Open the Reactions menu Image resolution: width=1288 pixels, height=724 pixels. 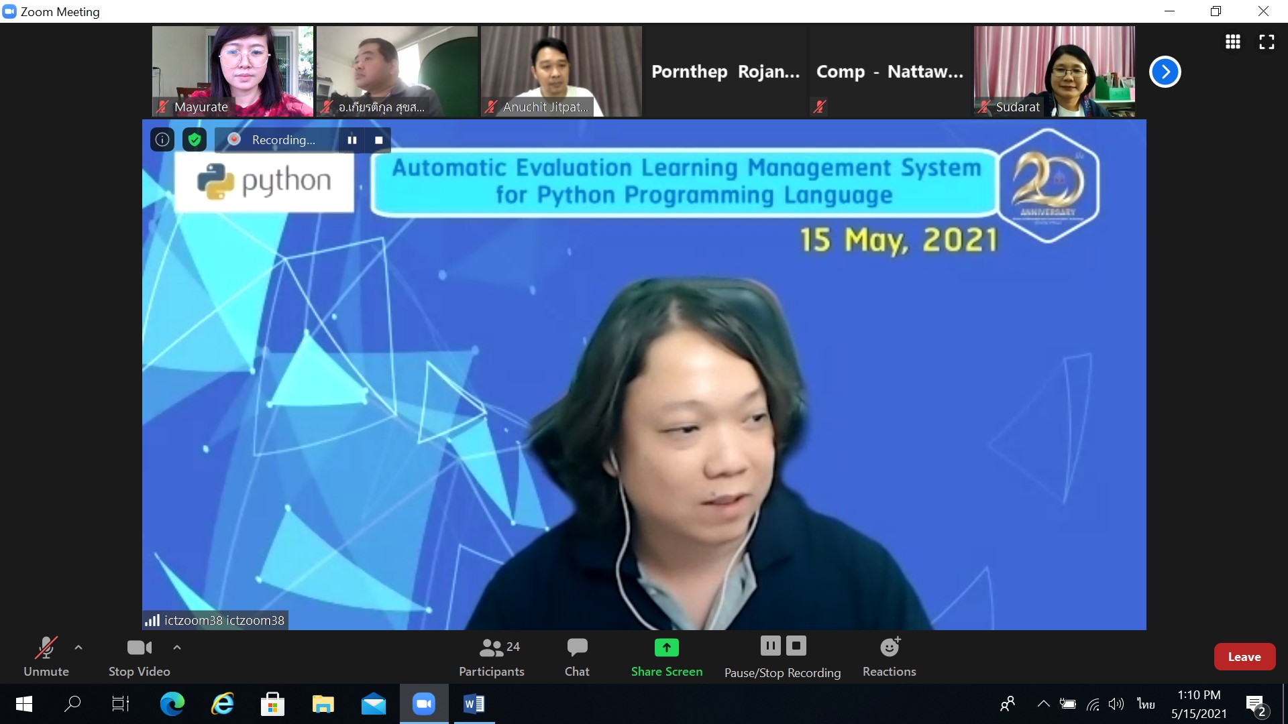(x=890, y=657)
